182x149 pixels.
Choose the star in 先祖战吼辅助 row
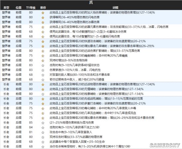(x=43, y=99)
